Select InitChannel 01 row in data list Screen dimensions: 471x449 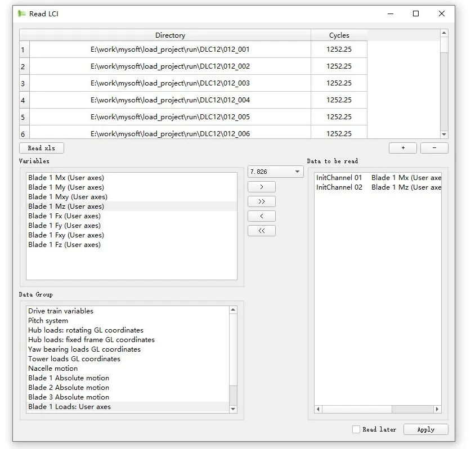tap(378, 177)
